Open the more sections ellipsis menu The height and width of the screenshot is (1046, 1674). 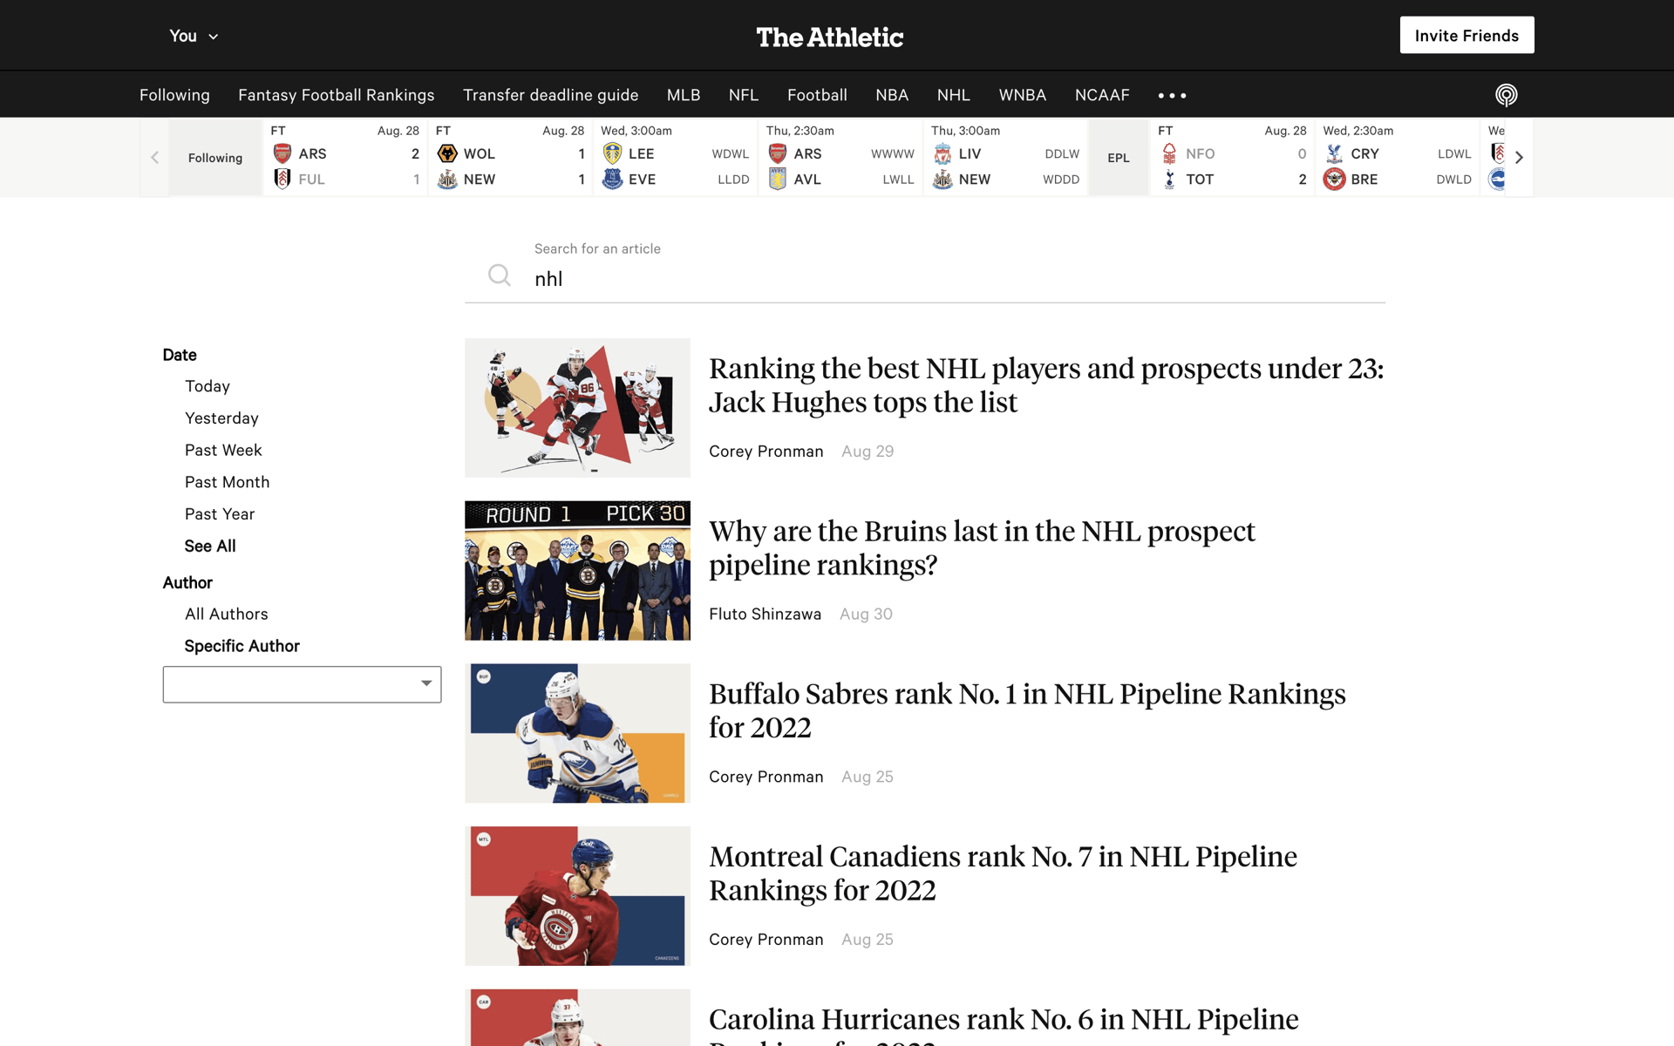point(1172,95)
